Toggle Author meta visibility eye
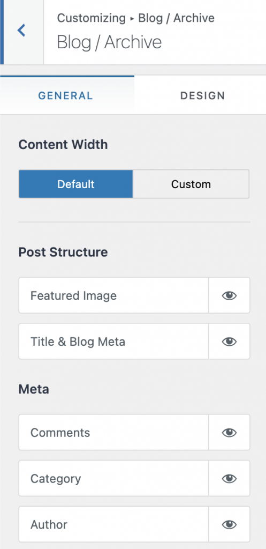Screen dimensions: 266x549 point(229,524)
